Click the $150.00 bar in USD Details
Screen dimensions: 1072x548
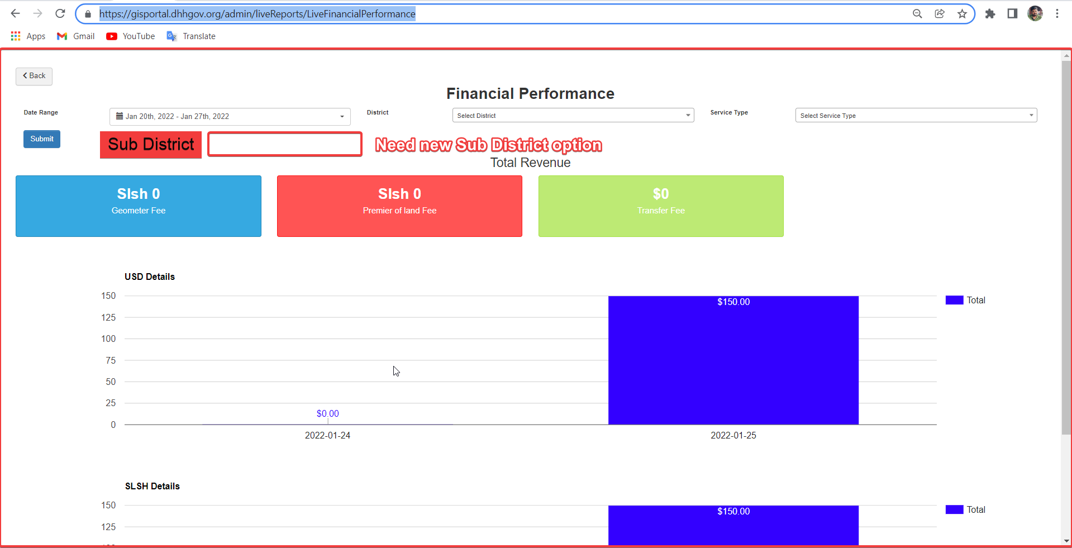tap(733, 360)
